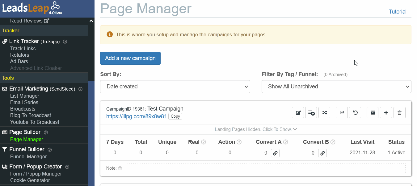Viewport: 417px width, 186px height.
Task: Click the help icon beside Convert A header
Action: 286,142
